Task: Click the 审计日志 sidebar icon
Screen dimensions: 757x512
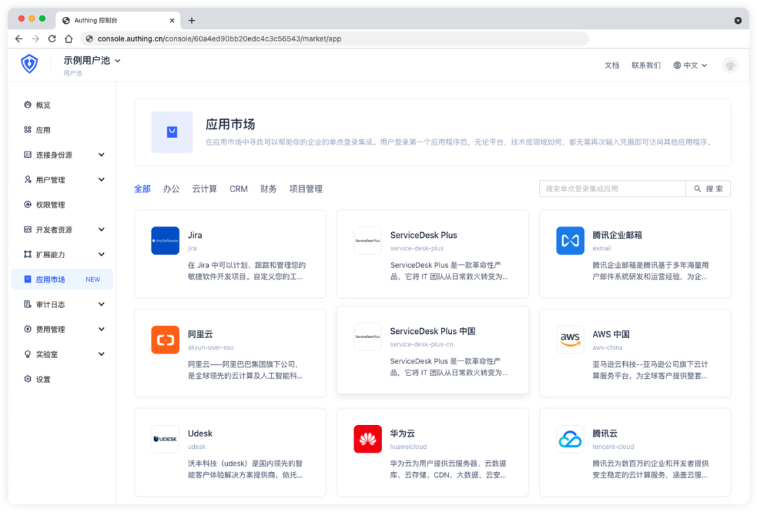Action: pyautogui.click(x=27, y=304)
